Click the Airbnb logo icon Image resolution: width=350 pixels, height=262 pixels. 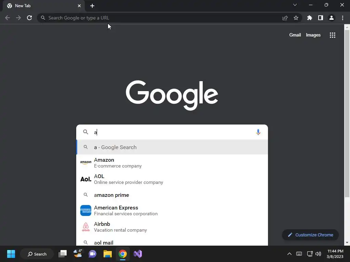coord(86,227)
